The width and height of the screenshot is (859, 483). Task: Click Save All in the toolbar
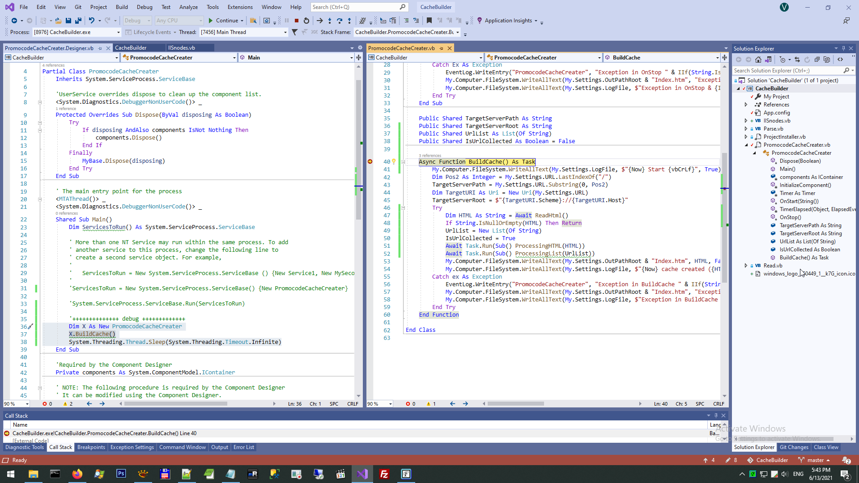click(78, 21)
